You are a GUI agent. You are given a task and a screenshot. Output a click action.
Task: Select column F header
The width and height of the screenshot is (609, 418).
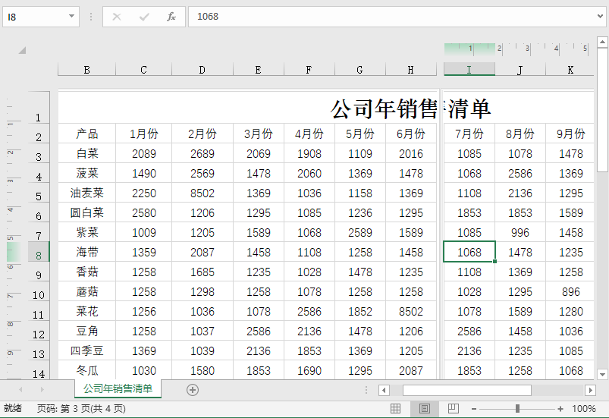point(309,70)
